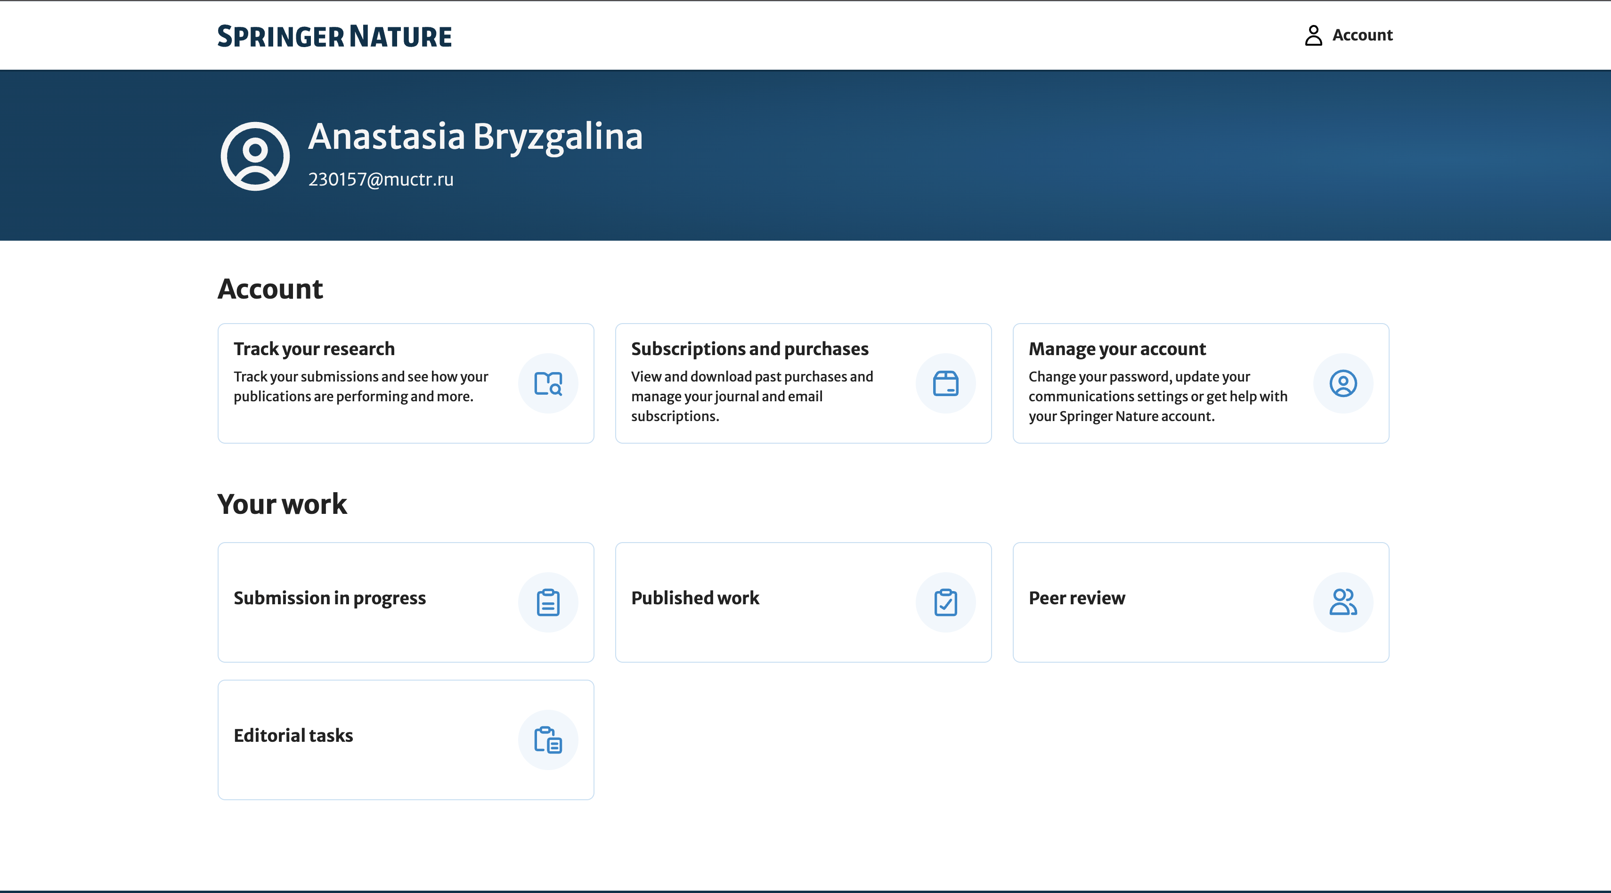The image size is (1611, 893).
Task: Open the Peer review card
Action: pos(1201,601)
